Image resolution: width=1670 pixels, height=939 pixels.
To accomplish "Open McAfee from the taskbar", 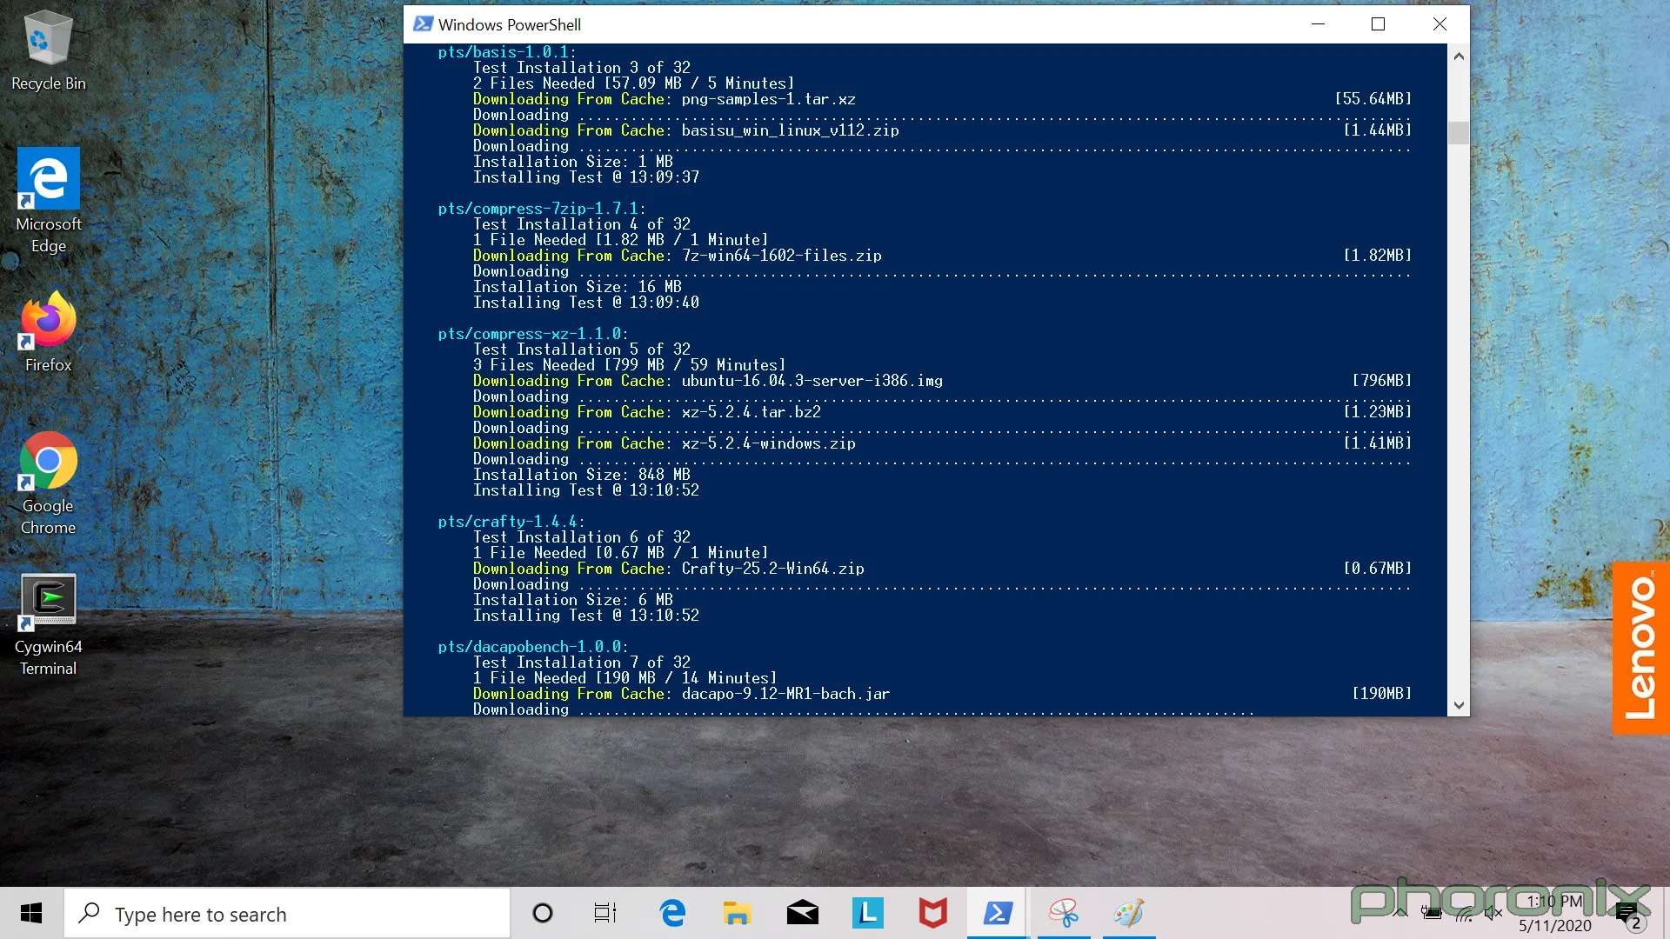I will [x=932, y=914].
